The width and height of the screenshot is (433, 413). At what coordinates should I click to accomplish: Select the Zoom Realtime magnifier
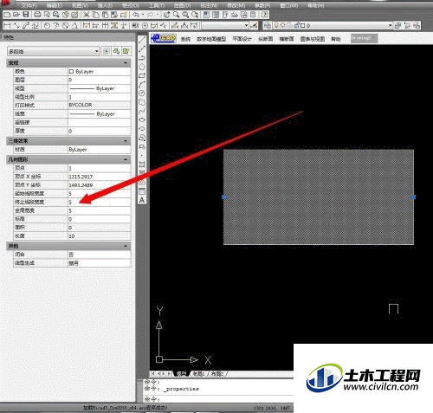[176, 15]
